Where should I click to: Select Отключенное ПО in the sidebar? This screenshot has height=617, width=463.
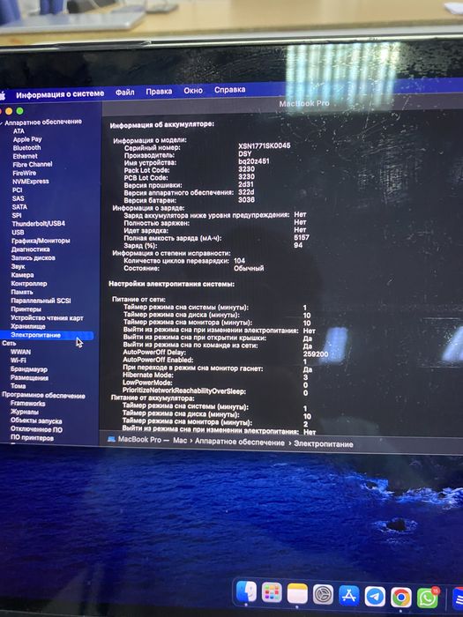tap(37, 430)
